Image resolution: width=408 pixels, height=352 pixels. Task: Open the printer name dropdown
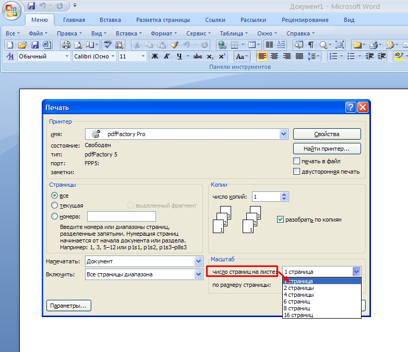(283, 134)
